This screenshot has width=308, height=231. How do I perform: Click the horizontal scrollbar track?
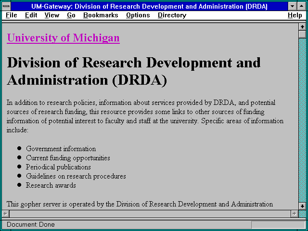click(150, 214)
